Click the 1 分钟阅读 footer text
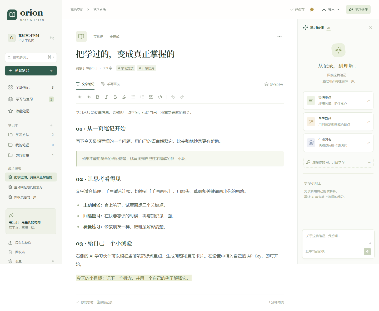The image size is (379, 311). (x=276, y=302)
